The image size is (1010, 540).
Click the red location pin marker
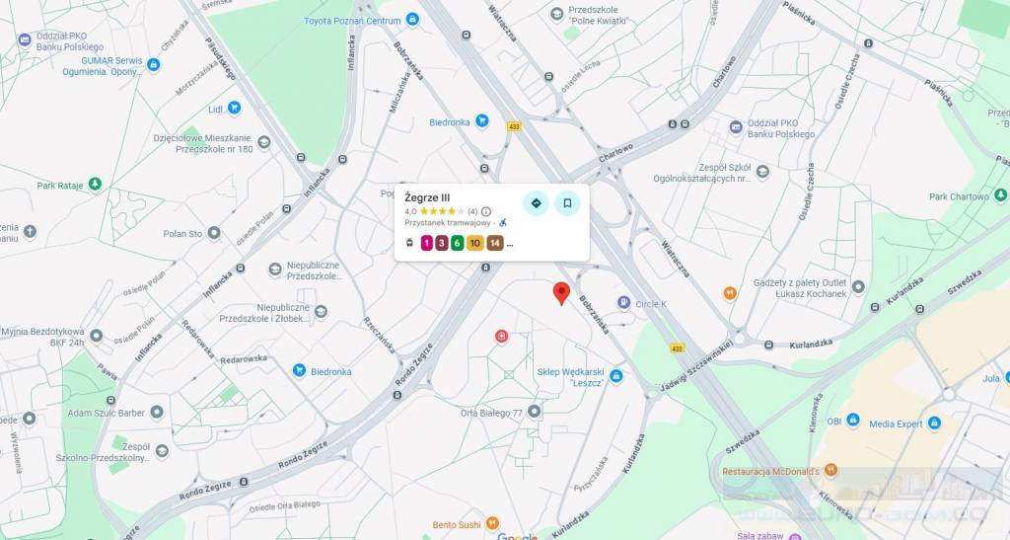(x=561, y=293)
